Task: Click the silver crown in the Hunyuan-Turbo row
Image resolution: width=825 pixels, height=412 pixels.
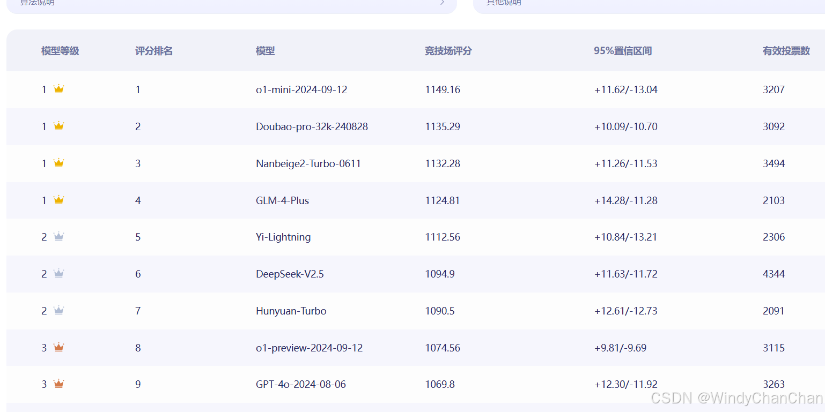Action: click(59, 310)
